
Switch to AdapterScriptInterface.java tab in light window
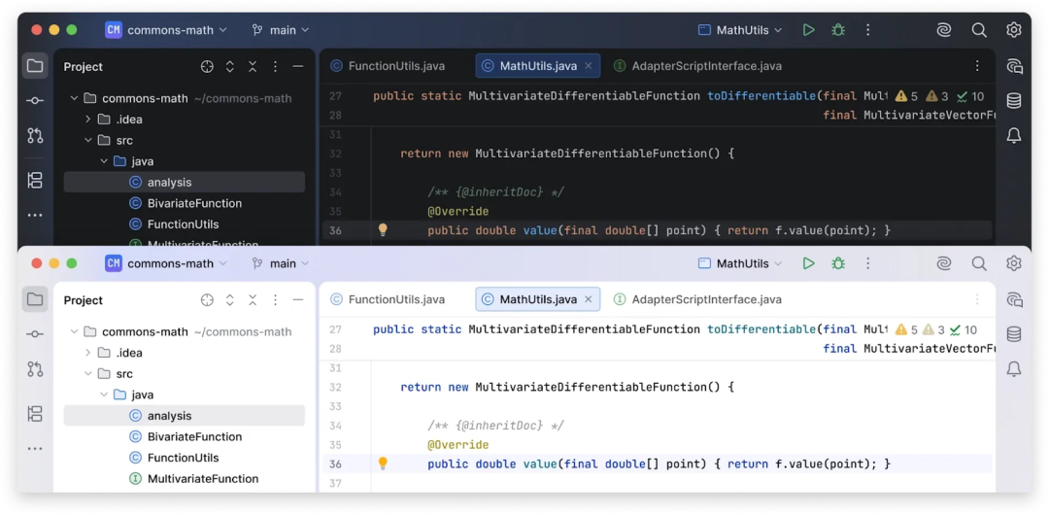click(x=697, y=299)
